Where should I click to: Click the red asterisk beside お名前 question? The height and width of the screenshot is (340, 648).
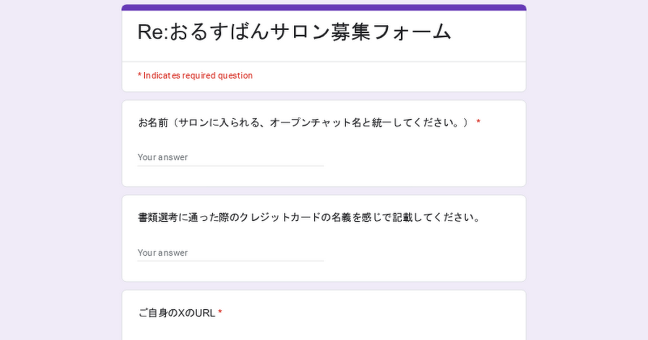(478, 123)
